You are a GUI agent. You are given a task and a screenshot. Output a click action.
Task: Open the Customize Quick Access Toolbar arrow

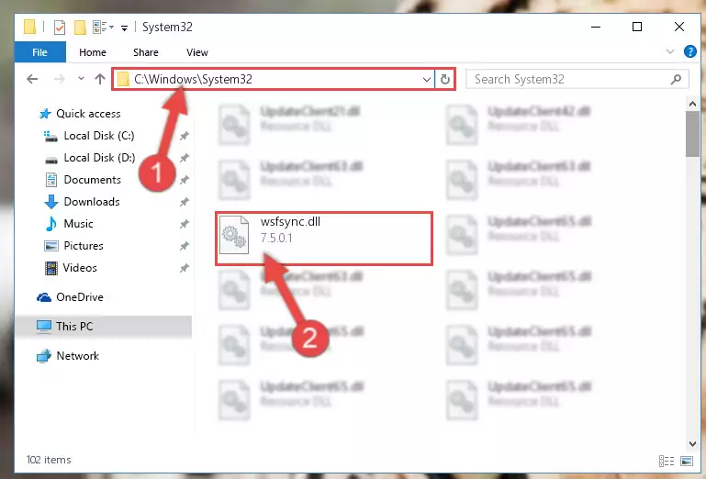point(124,28)
